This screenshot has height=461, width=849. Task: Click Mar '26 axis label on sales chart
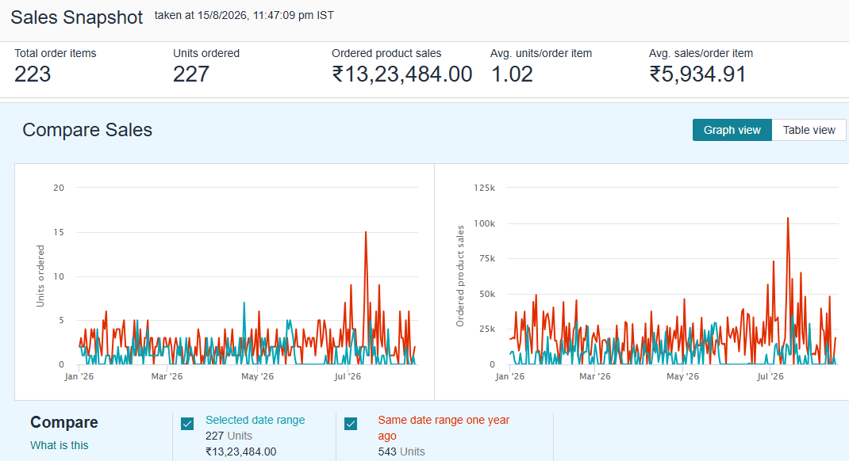click(594, 376)
